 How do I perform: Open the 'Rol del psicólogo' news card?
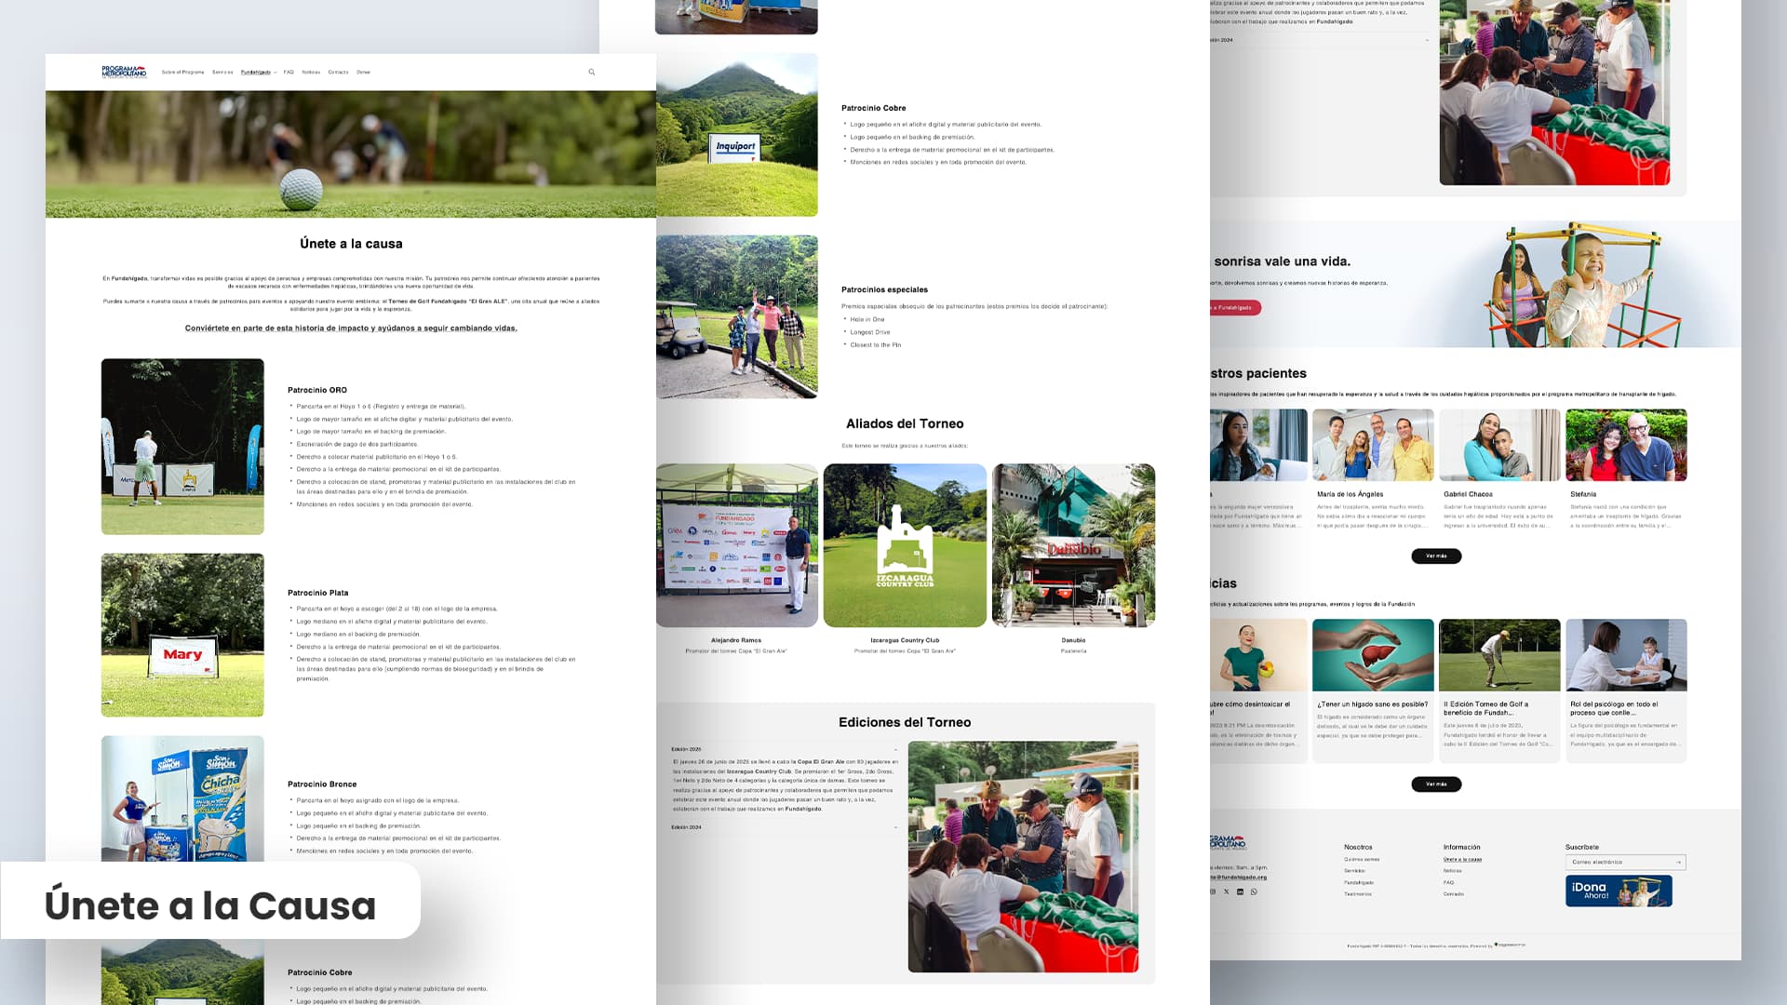(x=1626, y=691)
